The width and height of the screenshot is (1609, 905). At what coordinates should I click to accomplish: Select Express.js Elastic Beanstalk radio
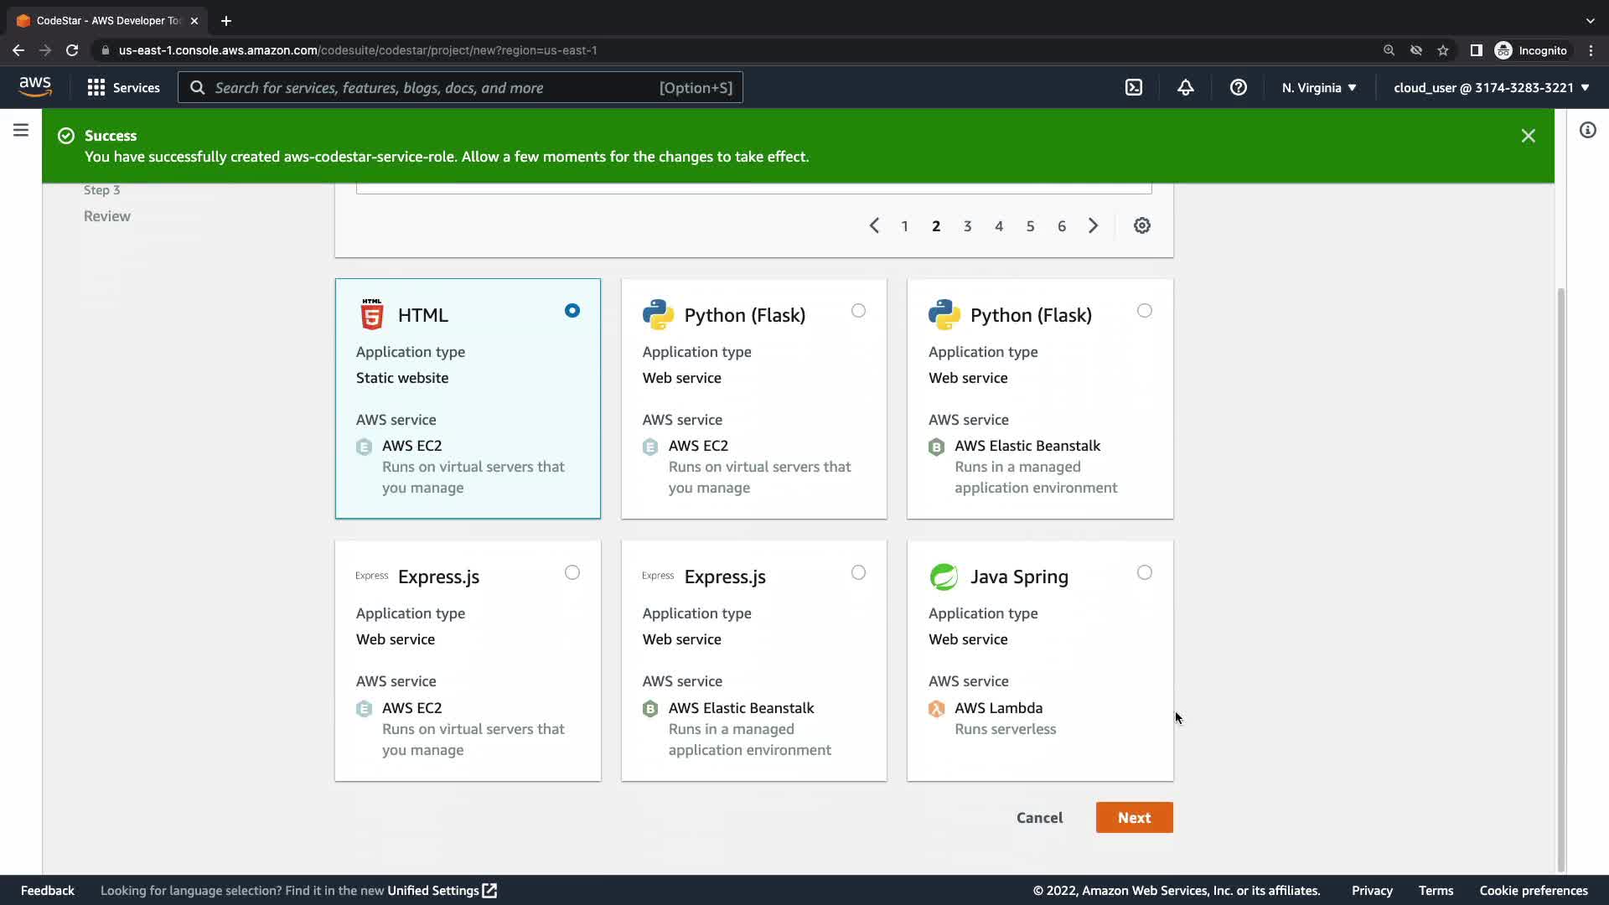point(858,572)
